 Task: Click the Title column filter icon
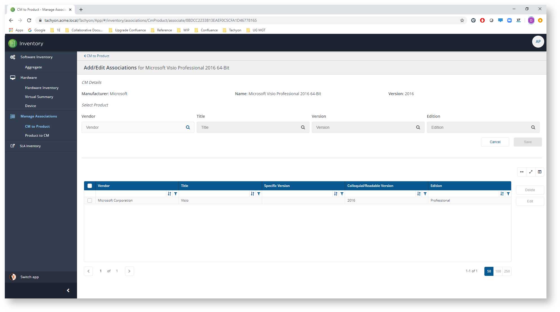pos(258,194)
